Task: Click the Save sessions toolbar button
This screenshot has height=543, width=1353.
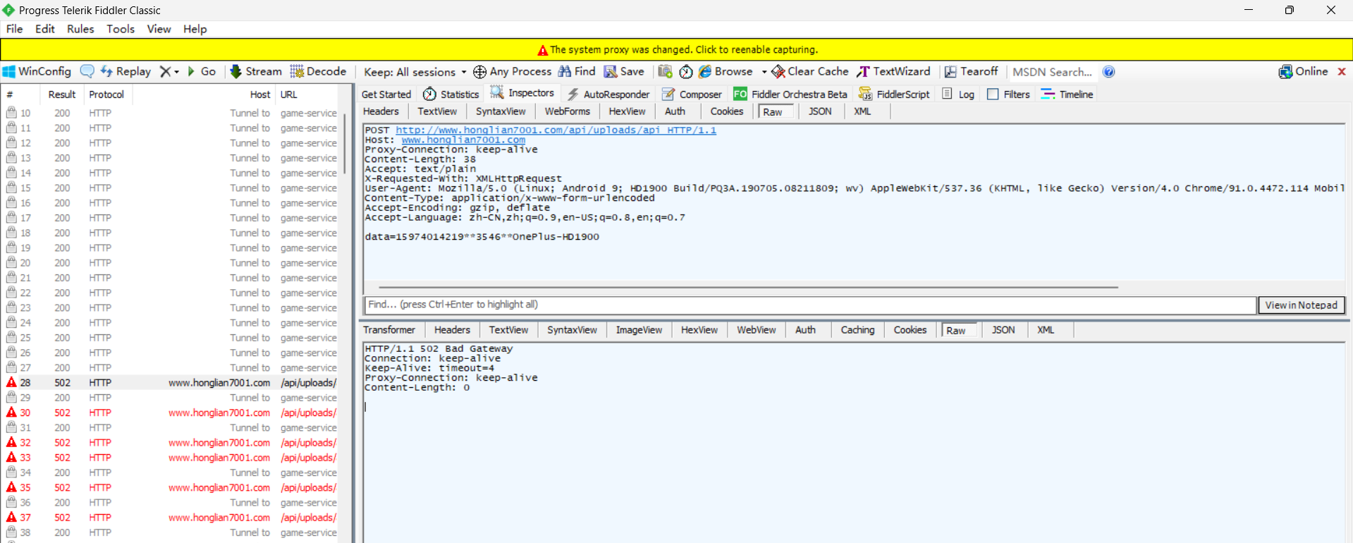Action: click(624, 71)
